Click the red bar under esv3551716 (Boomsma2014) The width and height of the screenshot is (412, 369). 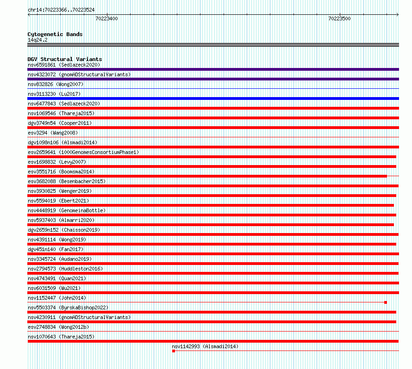(x=207, y=176)
